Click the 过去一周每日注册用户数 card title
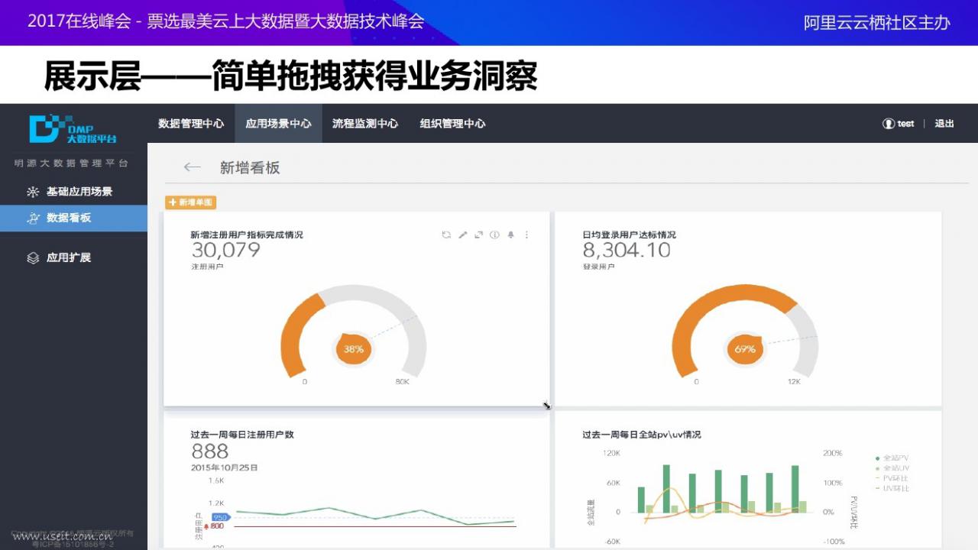Screen dimensions: 978x550 point(242,435)
